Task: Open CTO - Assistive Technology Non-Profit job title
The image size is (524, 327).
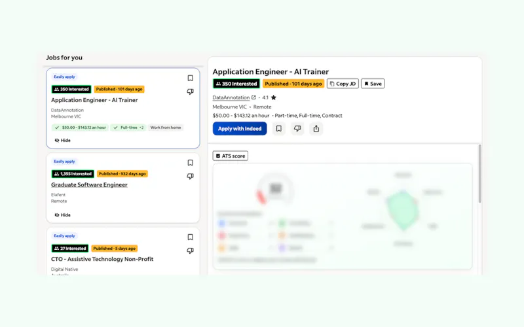Action: (x=102, y=259)
